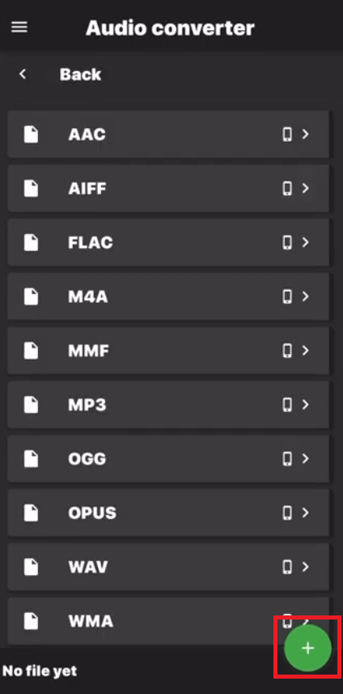Expand the AIFF row chevron
This screenshot has width=343, height=694.
[x=306, y=189]
